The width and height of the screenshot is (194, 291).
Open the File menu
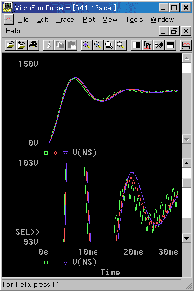point(23,20)
